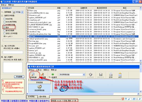Click the moon half-width icon in IME bar
The width and height of the screenshot is (142, 102).
tap(129, 99)
